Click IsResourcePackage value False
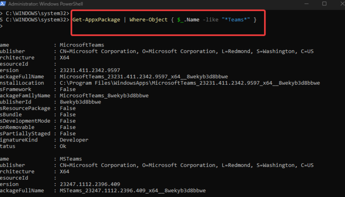Viewport: 345px width, 197px height. click(x=67, y=108)
